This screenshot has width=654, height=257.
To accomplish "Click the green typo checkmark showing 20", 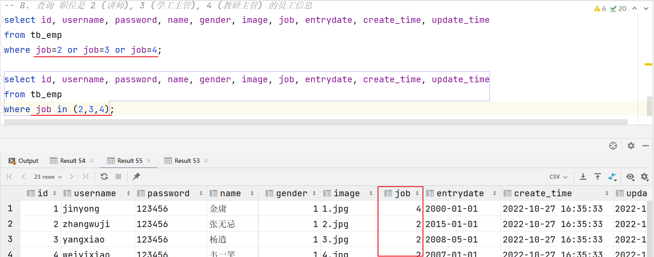I will tap(618, 8).
